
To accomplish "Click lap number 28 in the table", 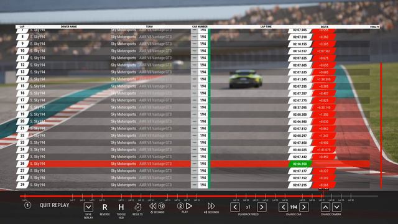I will point(22,177).
